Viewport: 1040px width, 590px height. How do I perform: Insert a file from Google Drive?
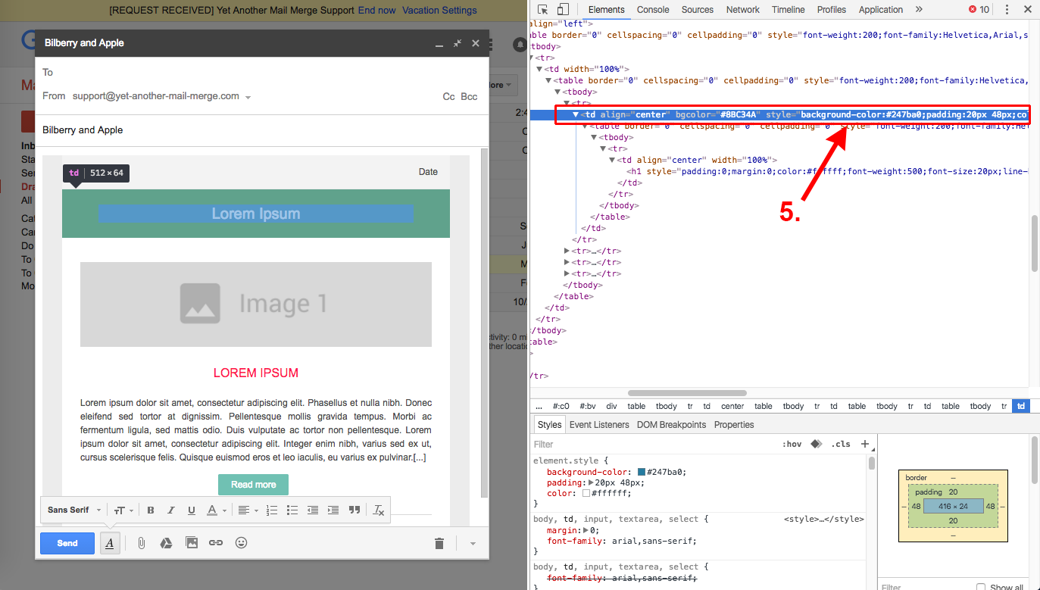(166, 542)
